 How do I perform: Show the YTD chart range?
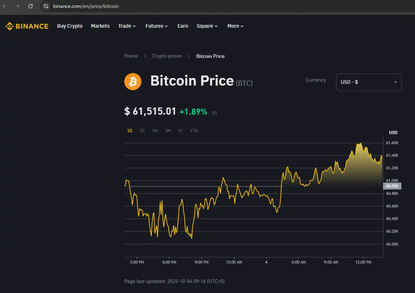(x=194, y=131)
